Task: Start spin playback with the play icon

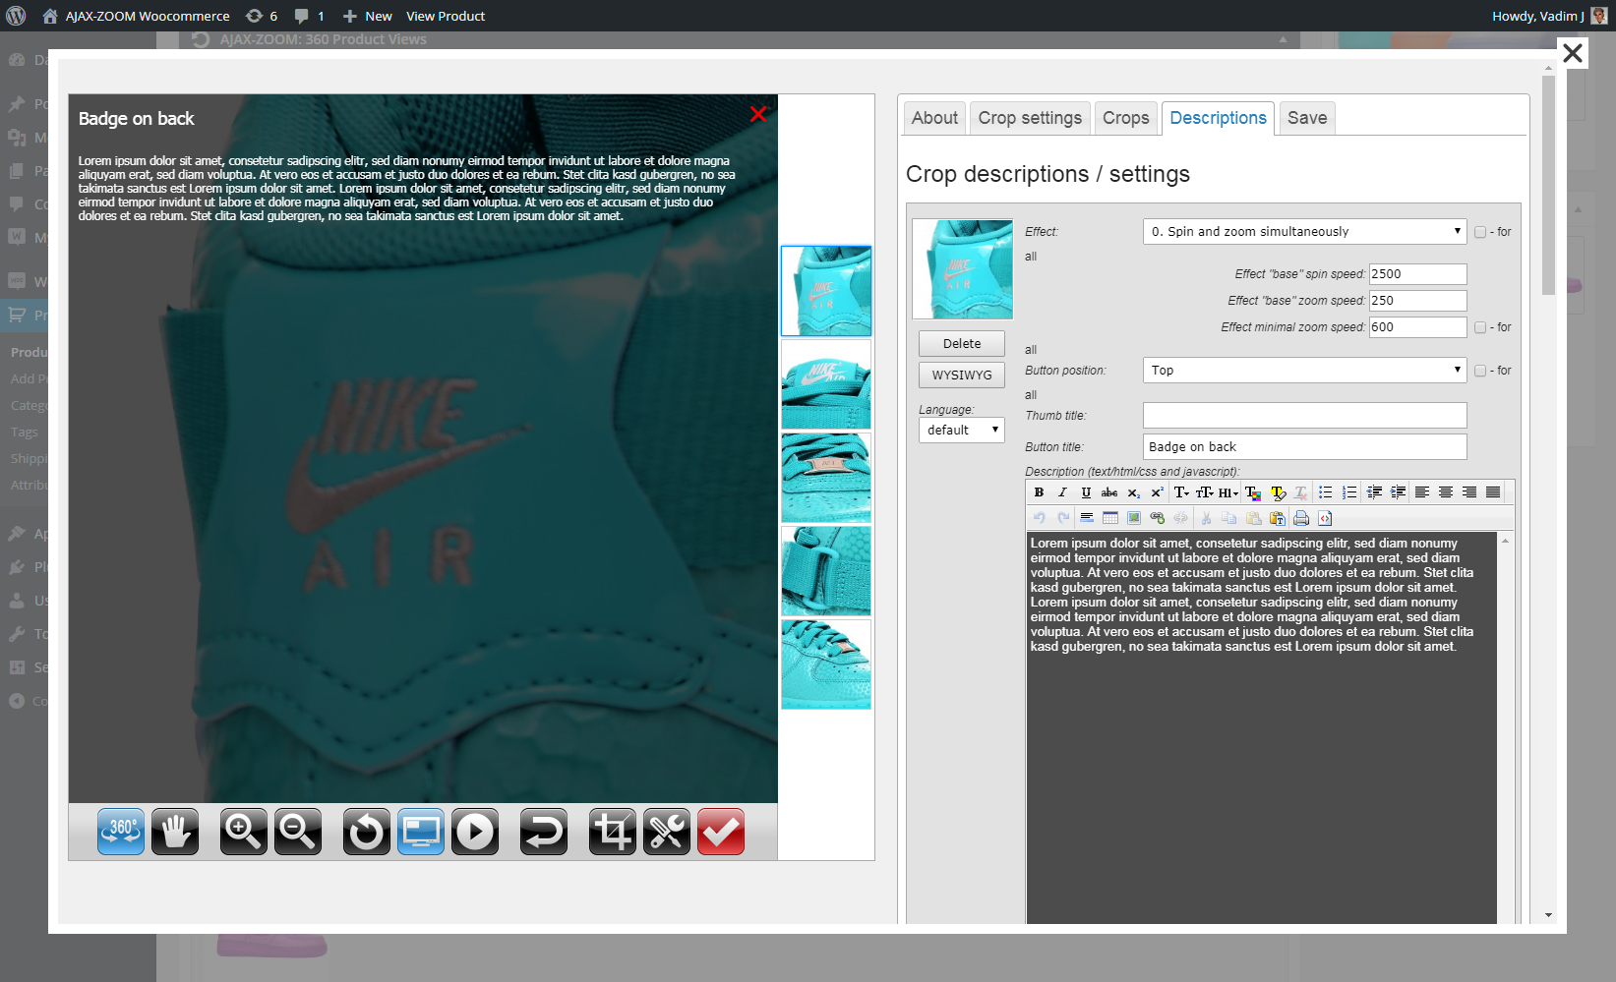Action: coord(475,832)
